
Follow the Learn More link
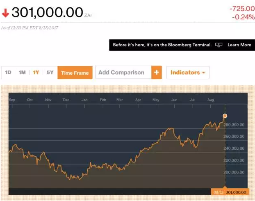tap(239, 45)
